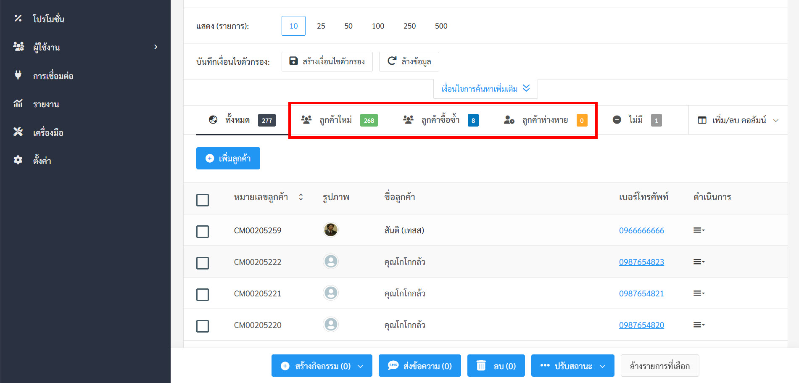Tick the checkbox for customer CM00205259
Image resolution: width=799 pixels, height=383 pixels.
click(203, 232)
